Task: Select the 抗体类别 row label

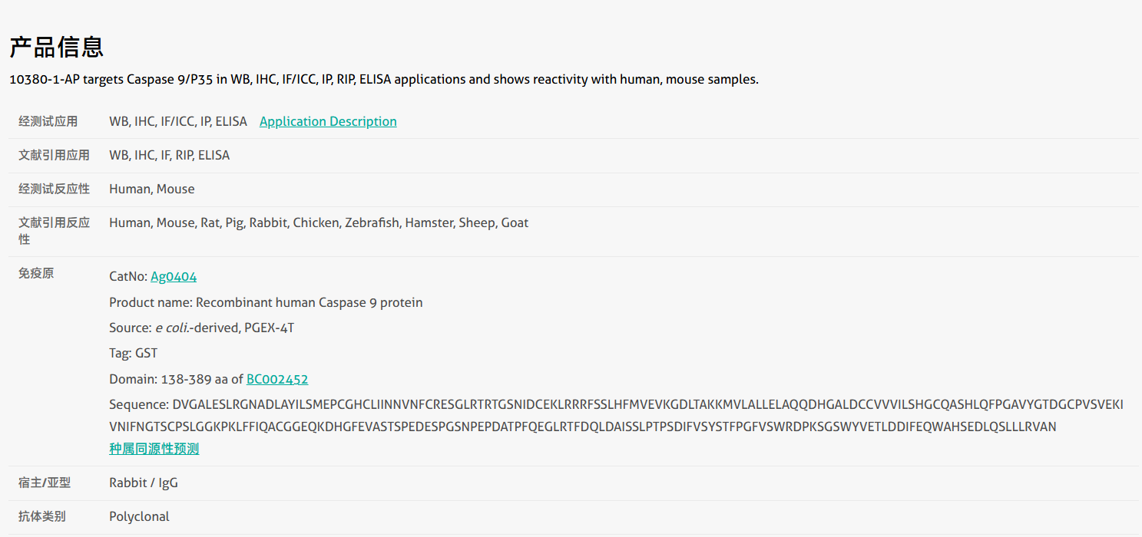Action: tap(42, 516)
